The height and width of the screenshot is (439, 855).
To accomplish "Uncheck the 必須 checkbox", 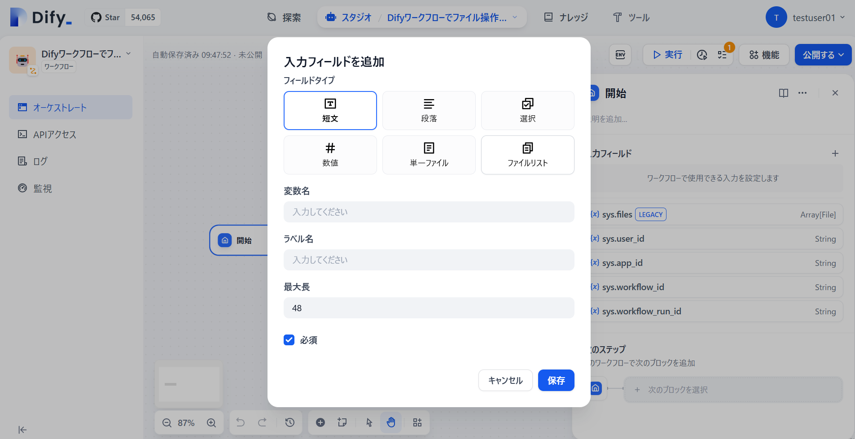I will coord(289,340).
